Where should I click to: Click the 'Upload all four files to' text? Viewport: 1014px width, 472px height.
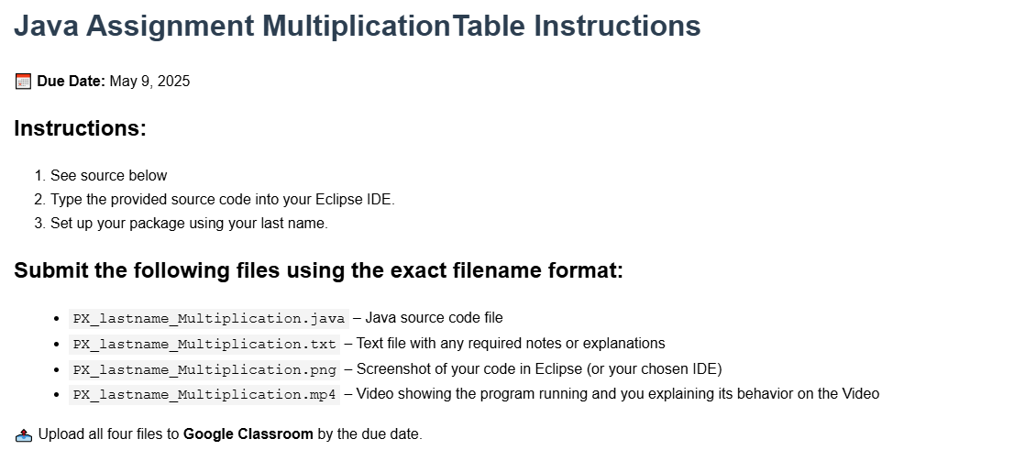pos(109,434)
